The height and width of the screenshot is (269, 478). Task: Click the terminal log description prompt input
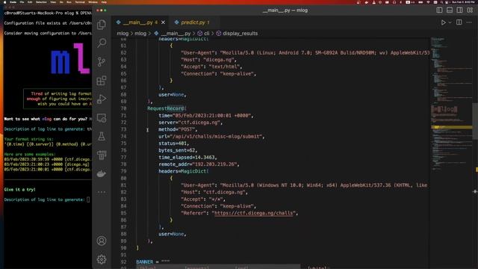88,200
